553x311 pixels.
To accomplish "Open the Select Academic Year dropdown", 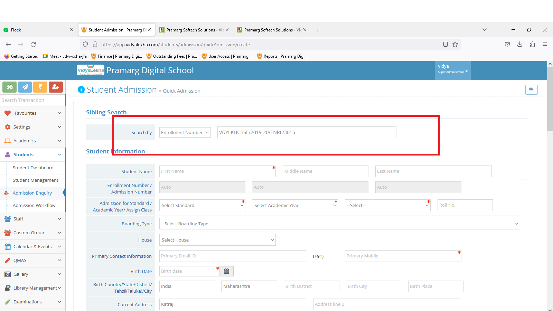I will [295, 205].
